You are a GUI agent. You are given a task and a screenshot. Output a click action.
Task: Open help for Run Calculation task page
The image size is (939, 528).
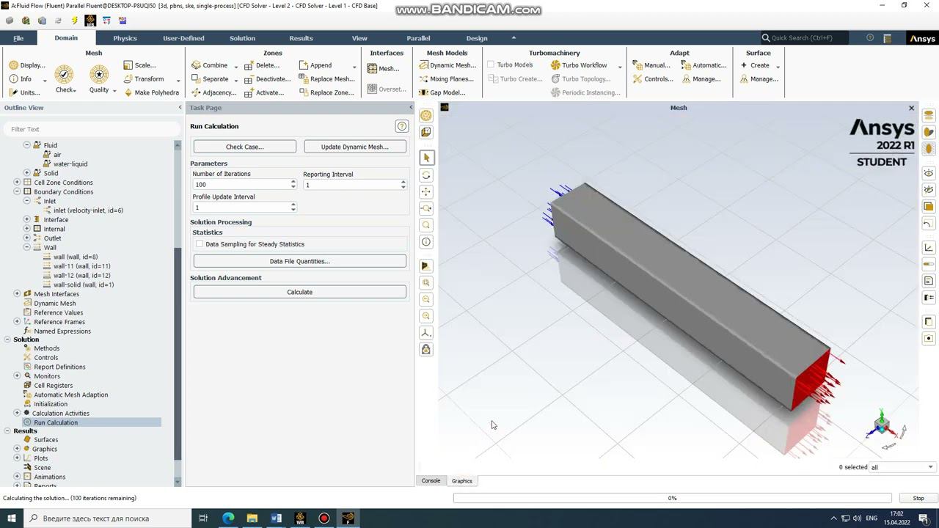coord(401,126)
